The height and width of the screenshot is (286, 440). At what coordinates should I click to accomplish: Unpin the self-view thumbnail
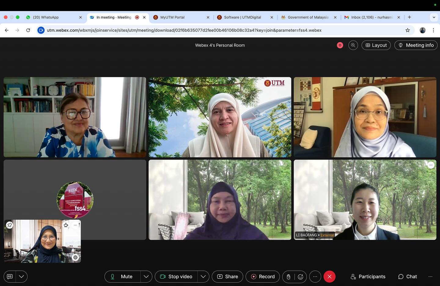pos(9,225)
